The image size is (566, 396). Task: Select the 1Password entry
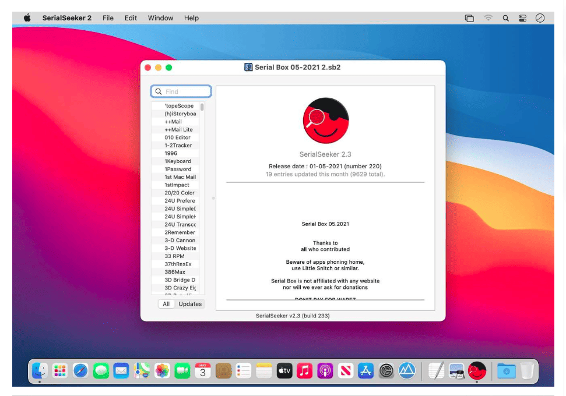click(175, 169)
